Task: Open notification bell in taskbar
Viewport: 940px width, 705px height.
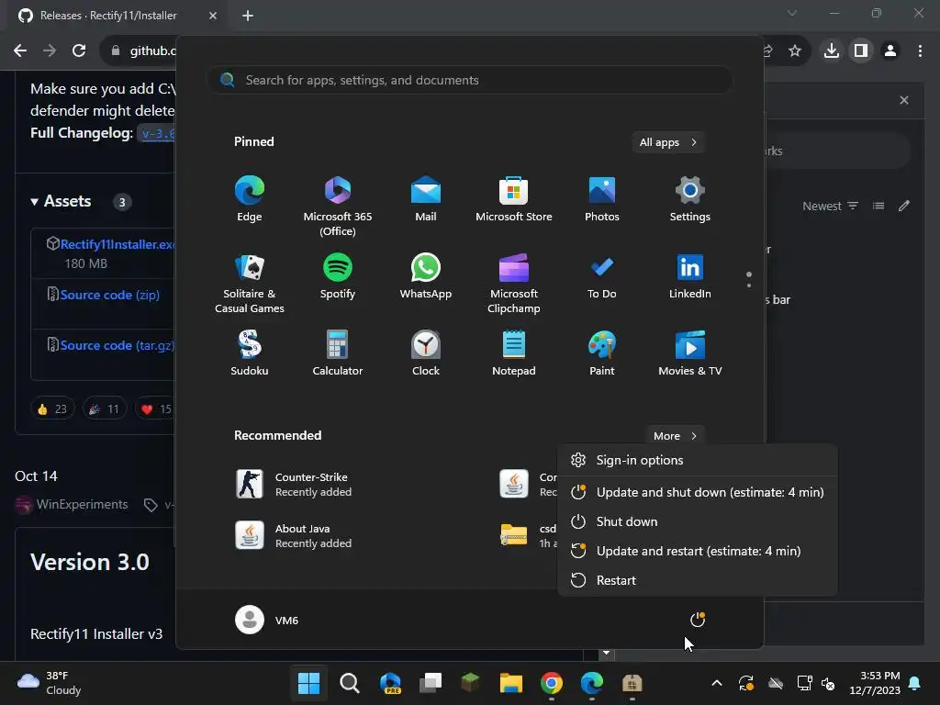Action: [x=915, y=683]
